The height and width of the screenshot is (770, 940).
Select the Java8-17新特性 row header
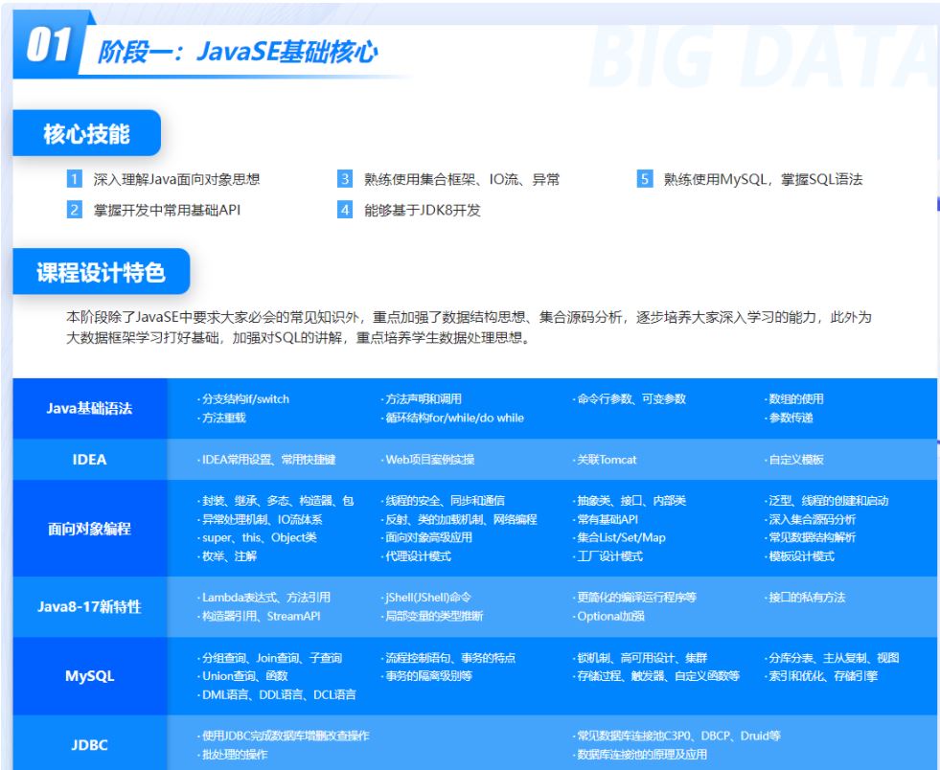pyautogui.click(x=89, y=606)
